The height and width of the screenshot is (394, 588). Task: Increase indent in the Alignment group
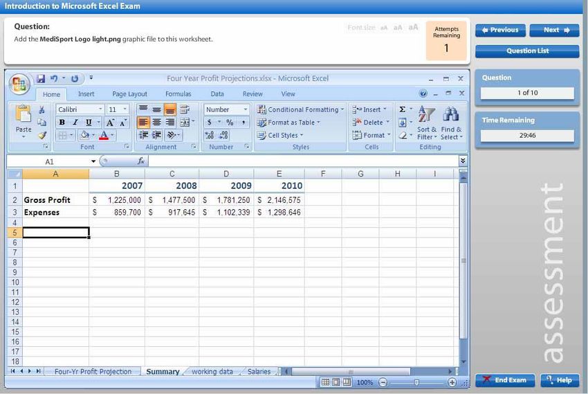point(156,135)
